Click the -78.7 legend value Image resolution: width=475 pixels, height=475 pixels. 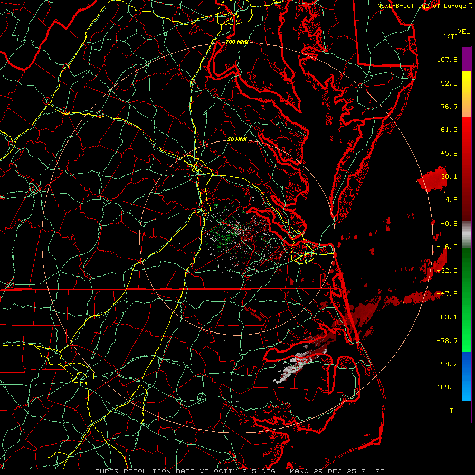(x=447, y=341)
